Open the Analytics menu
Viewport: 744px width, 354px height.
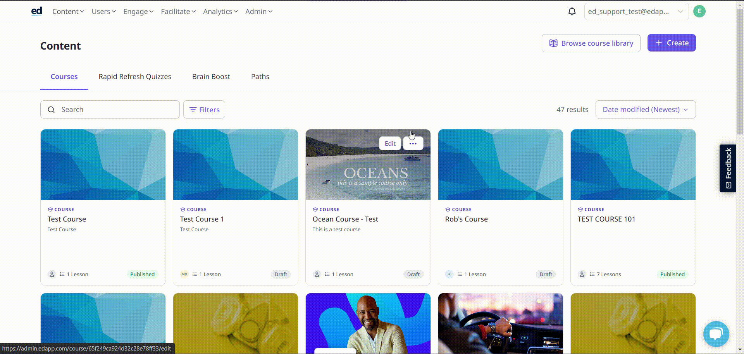pyautogui.click(x=220, y=12)
